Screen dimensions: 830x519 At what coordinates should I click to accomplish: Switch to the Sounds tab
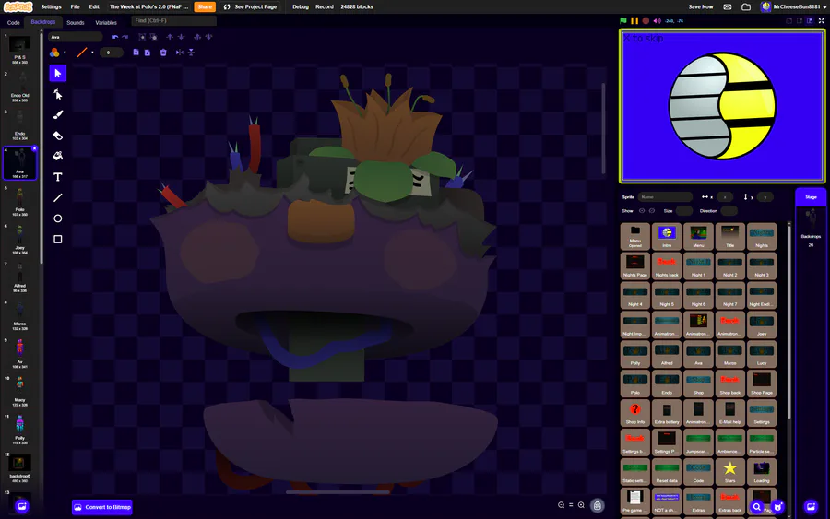click(x=76, y=23)
